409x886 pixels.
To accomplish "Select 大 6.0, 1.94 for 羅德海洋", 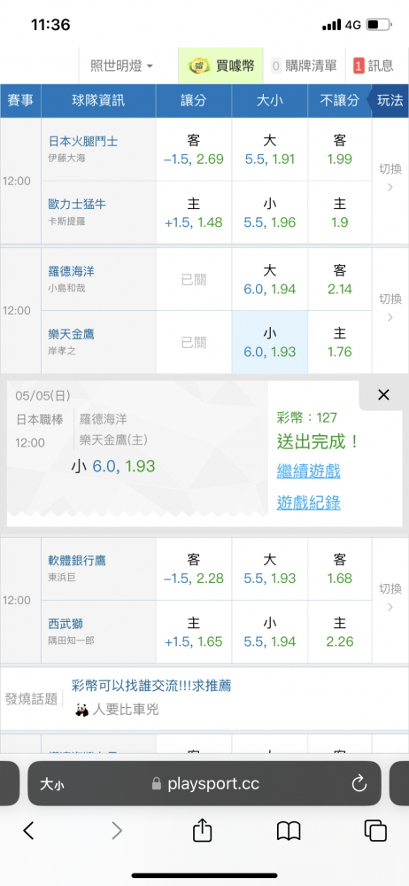I will pyautogui.click(x=269, y=280).
